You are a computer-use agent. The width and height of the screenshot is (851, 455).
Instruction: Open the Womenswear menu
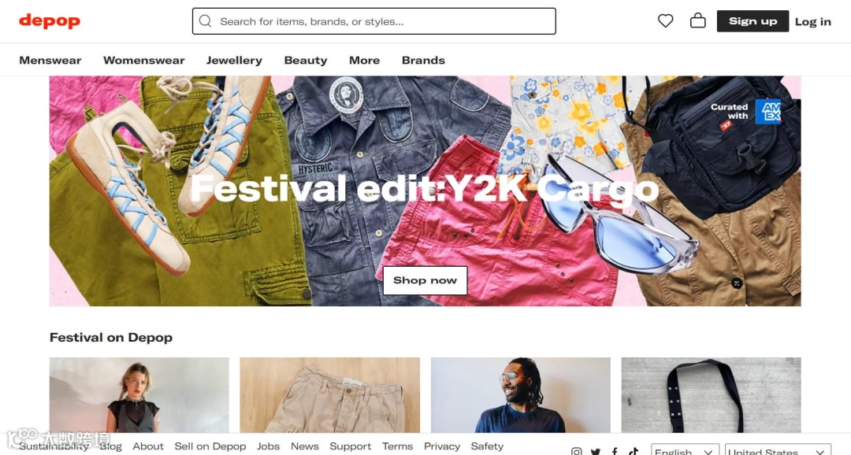tap(144, 60)
